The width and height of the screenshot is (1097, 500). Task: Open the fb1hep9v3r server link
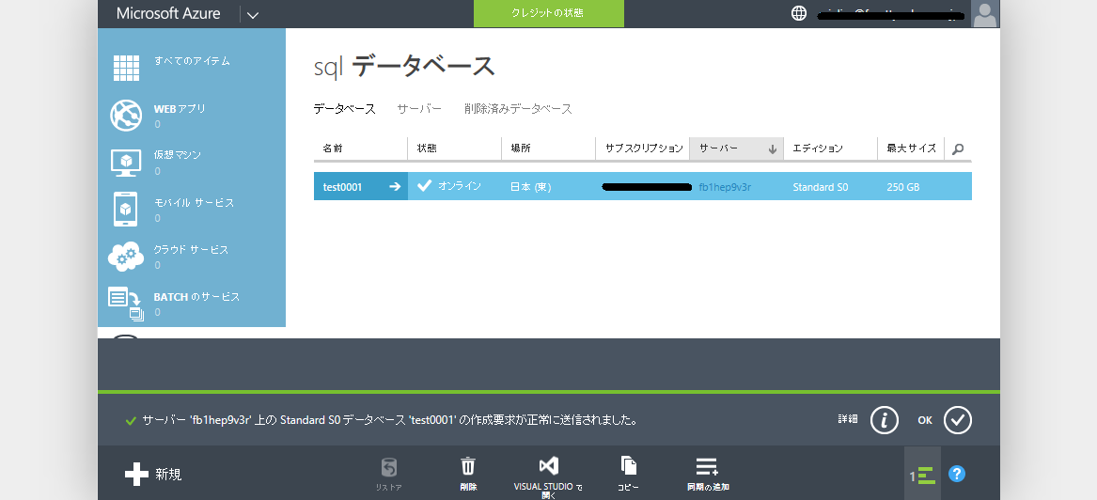click(725, 187)
